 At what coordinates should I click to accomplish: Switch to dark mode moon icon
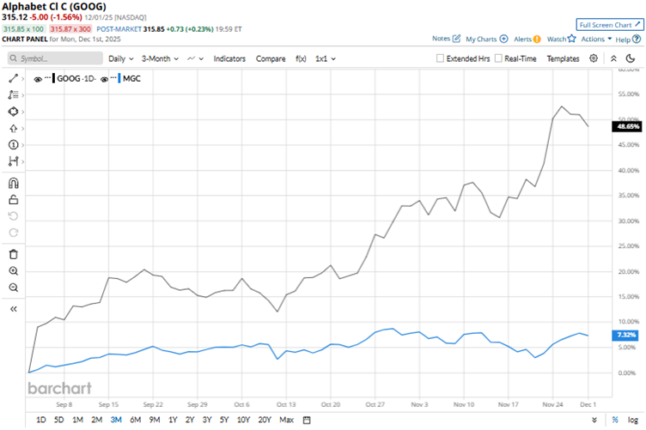(631, 58)
